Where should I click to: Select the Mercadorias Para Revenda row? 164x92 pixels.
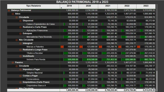81,37
